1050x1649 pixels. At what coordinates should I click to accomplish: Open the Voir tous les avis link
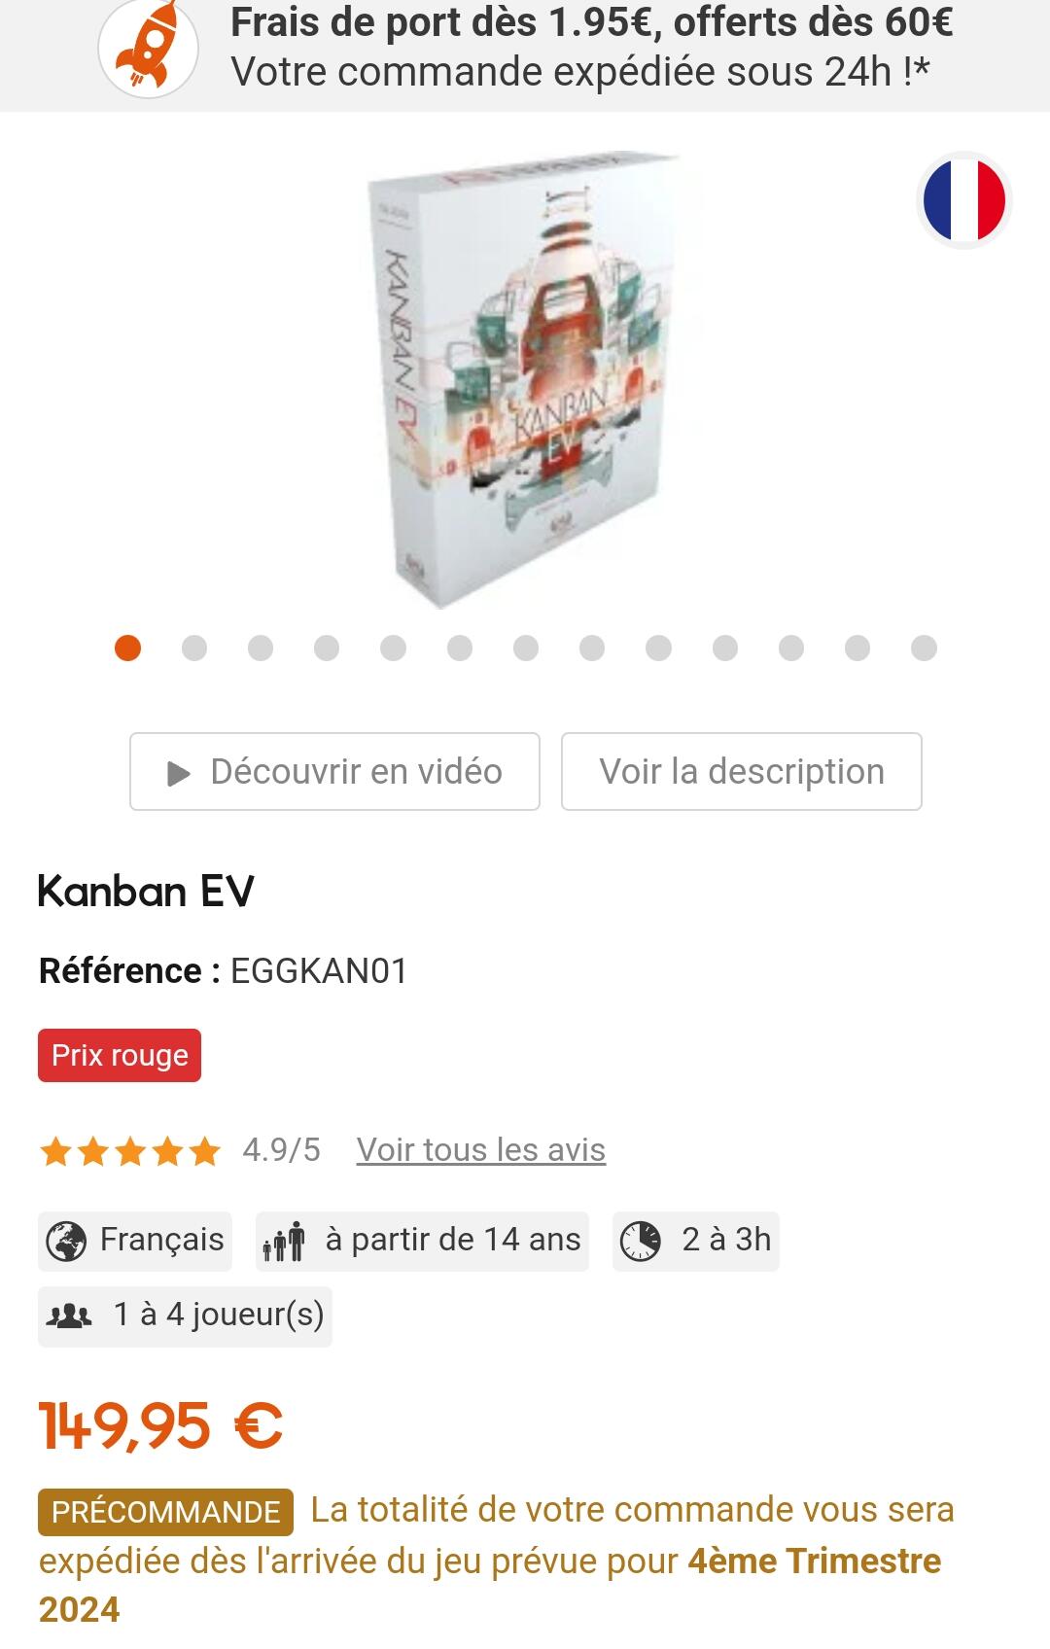pyautogui.click(x=481, y=1150)
